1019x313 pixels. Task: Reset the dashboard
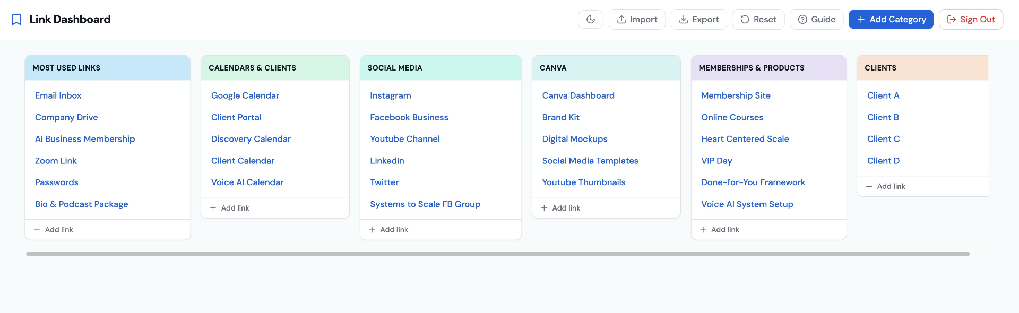[x=758, y=20]
